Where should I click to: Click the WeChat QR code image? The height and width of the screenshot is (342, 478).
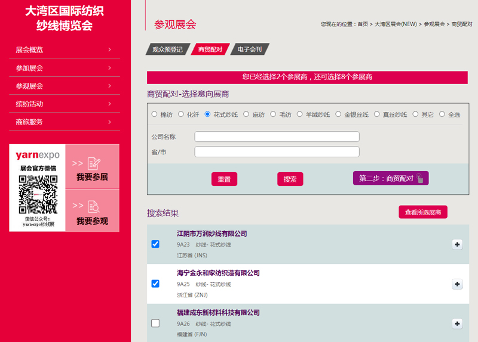38,195
